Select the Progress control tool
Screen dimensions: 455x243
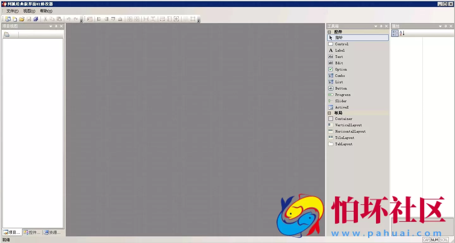click(x=342, y=95)
